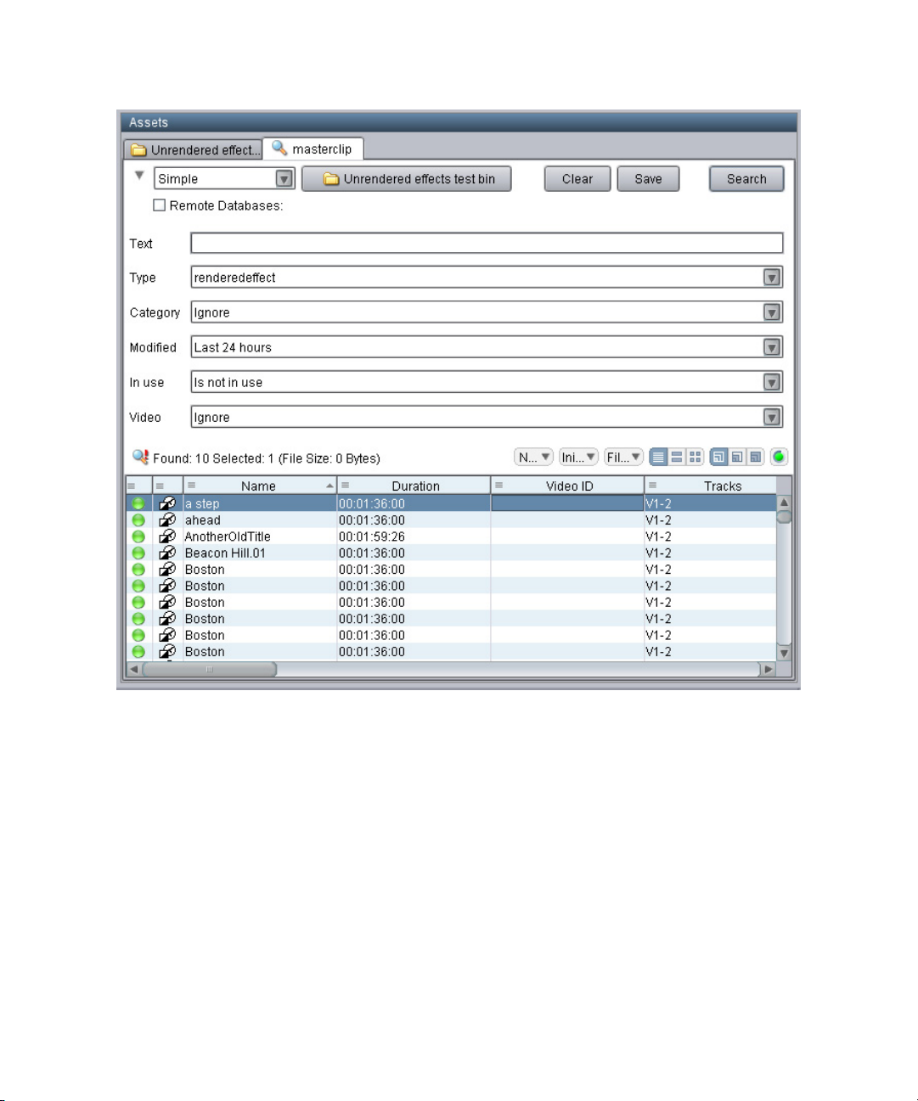Click green status dot for AnotherOldTitle
The image size is (918, 1101).
138,536
